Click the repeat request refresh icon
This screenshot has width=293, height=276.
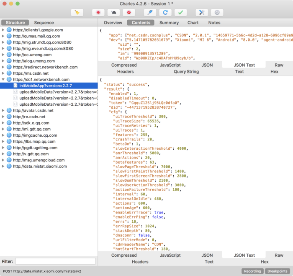point(165,13)
